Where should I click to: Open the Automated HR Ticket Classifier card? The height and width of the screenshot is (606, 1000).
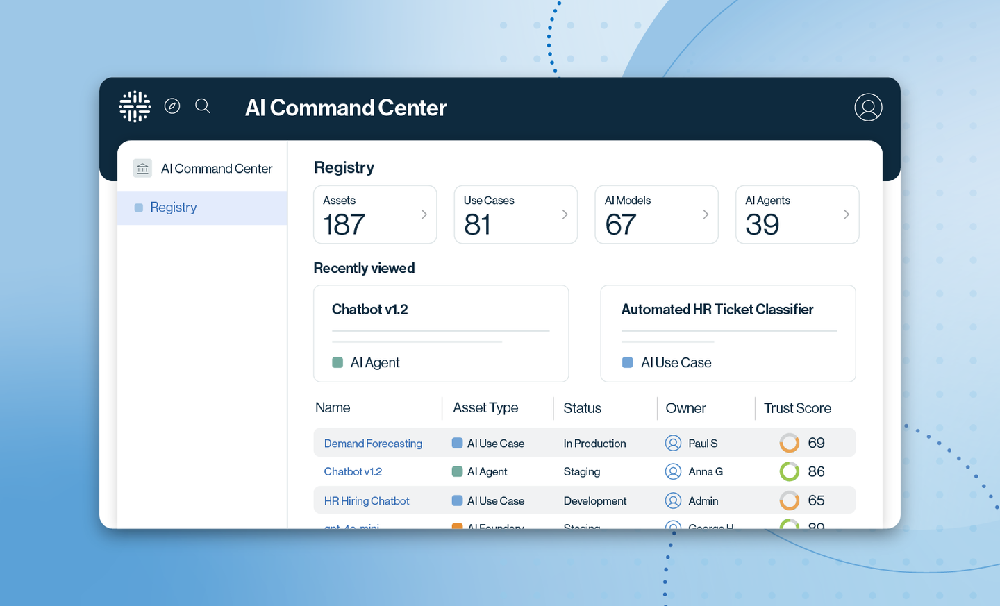click(728, 333)
